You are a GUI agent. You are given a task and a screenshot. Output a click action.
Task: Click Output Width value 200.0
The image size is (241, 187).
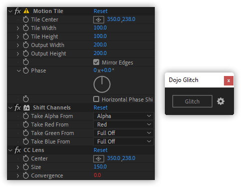[x=100, y=44]
